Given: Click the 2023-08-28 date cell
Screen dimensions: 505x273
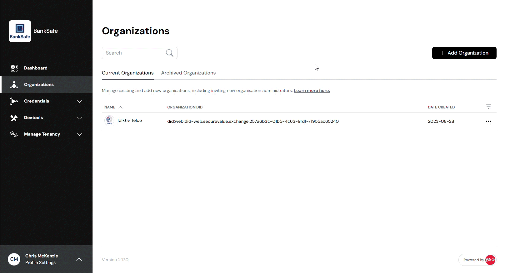Looking at the screenshot, I should 441,121.
